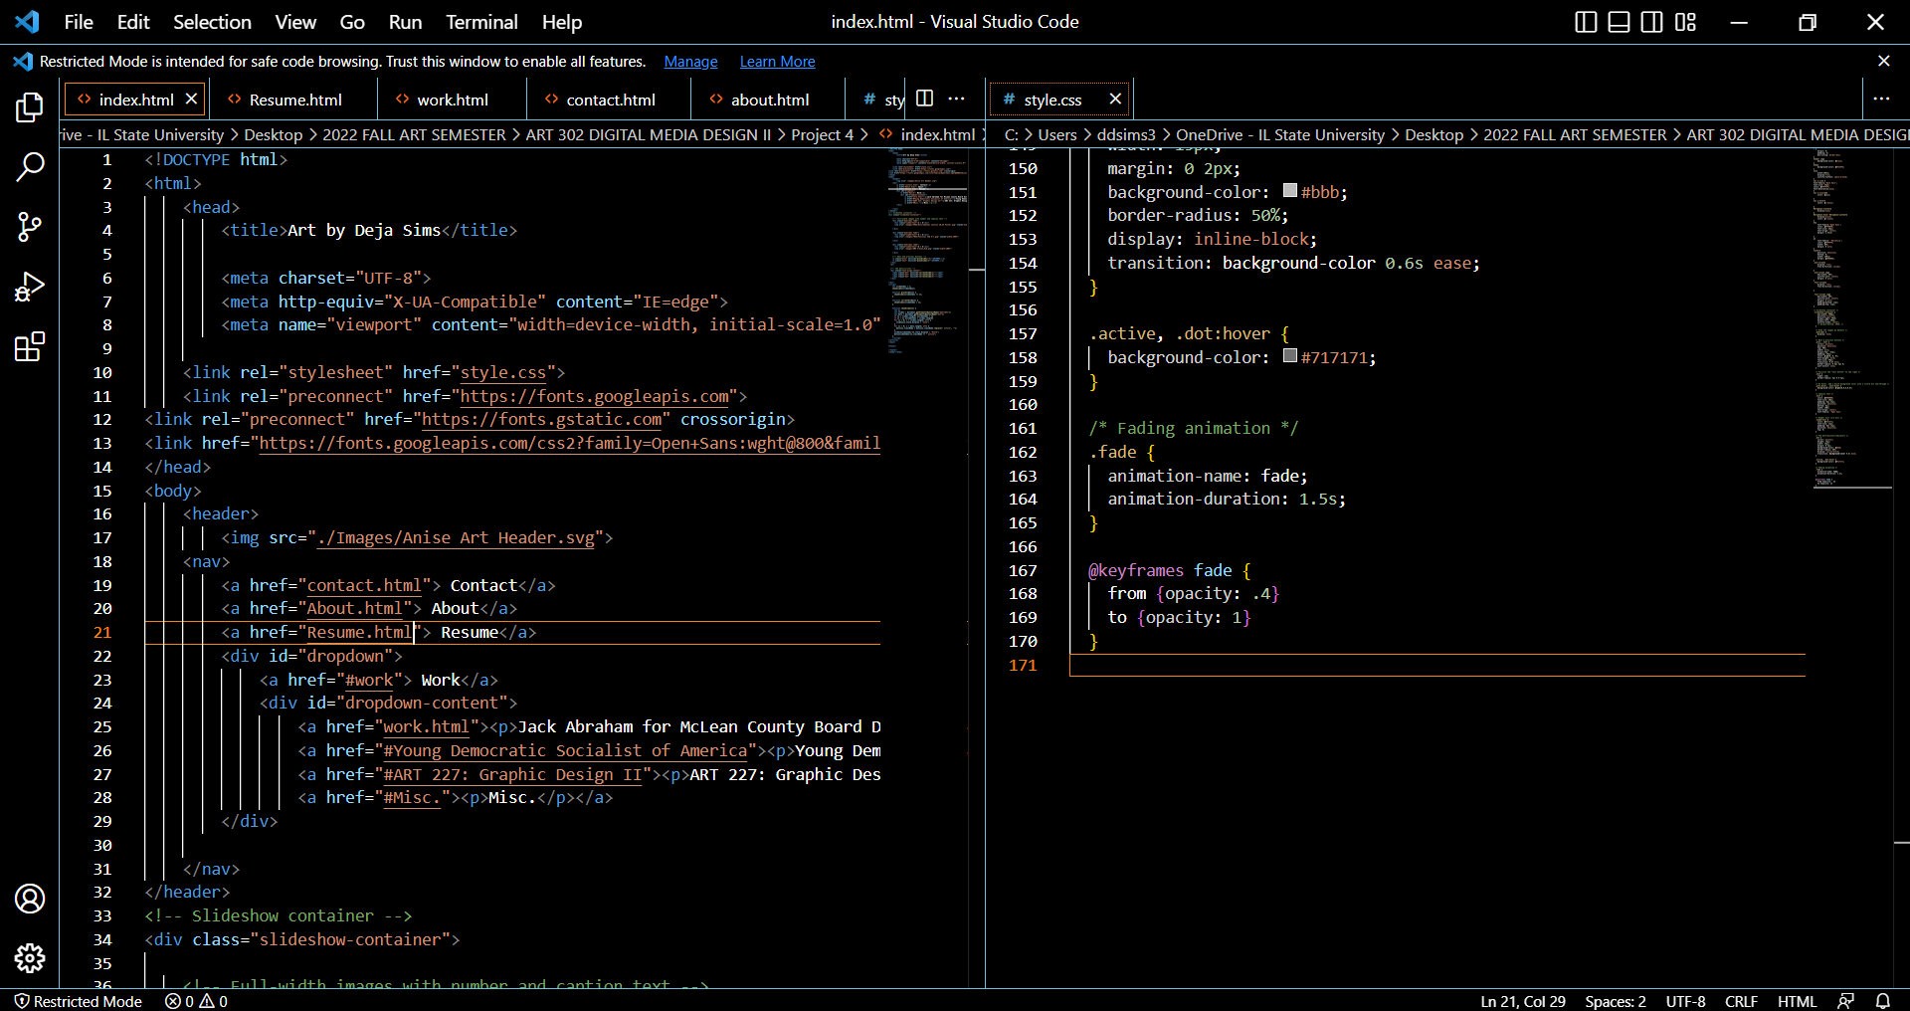This screenshot has height=1011, width=1910.
Task: Open the Extensions view
Action: tap(30, 347)
